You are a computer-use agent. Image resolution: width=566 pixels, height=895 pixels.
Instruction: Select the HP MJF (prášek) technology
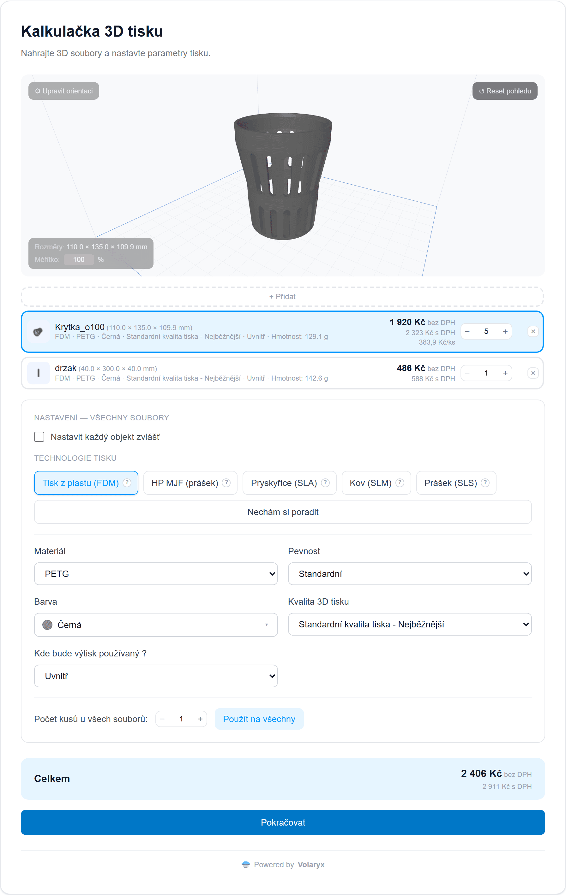(190, 483)
